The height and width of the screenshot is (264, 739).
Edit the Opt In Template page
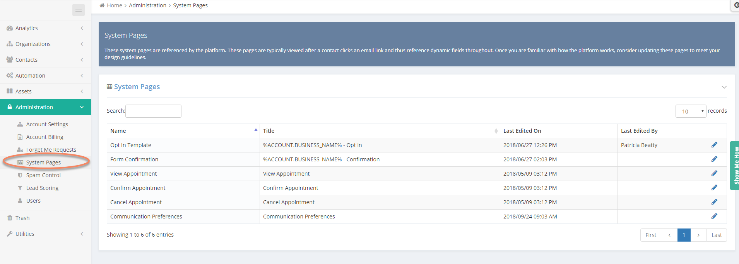tap(714, 145)
